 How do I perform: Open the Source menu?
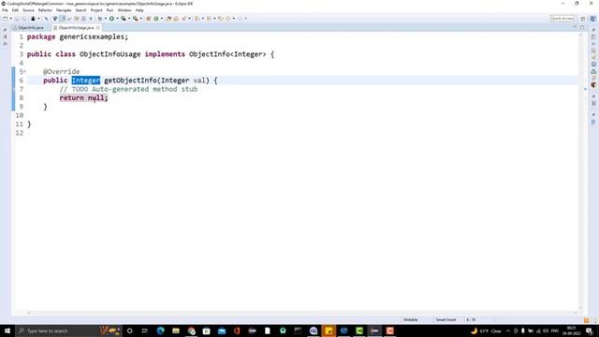pos(28,10)
